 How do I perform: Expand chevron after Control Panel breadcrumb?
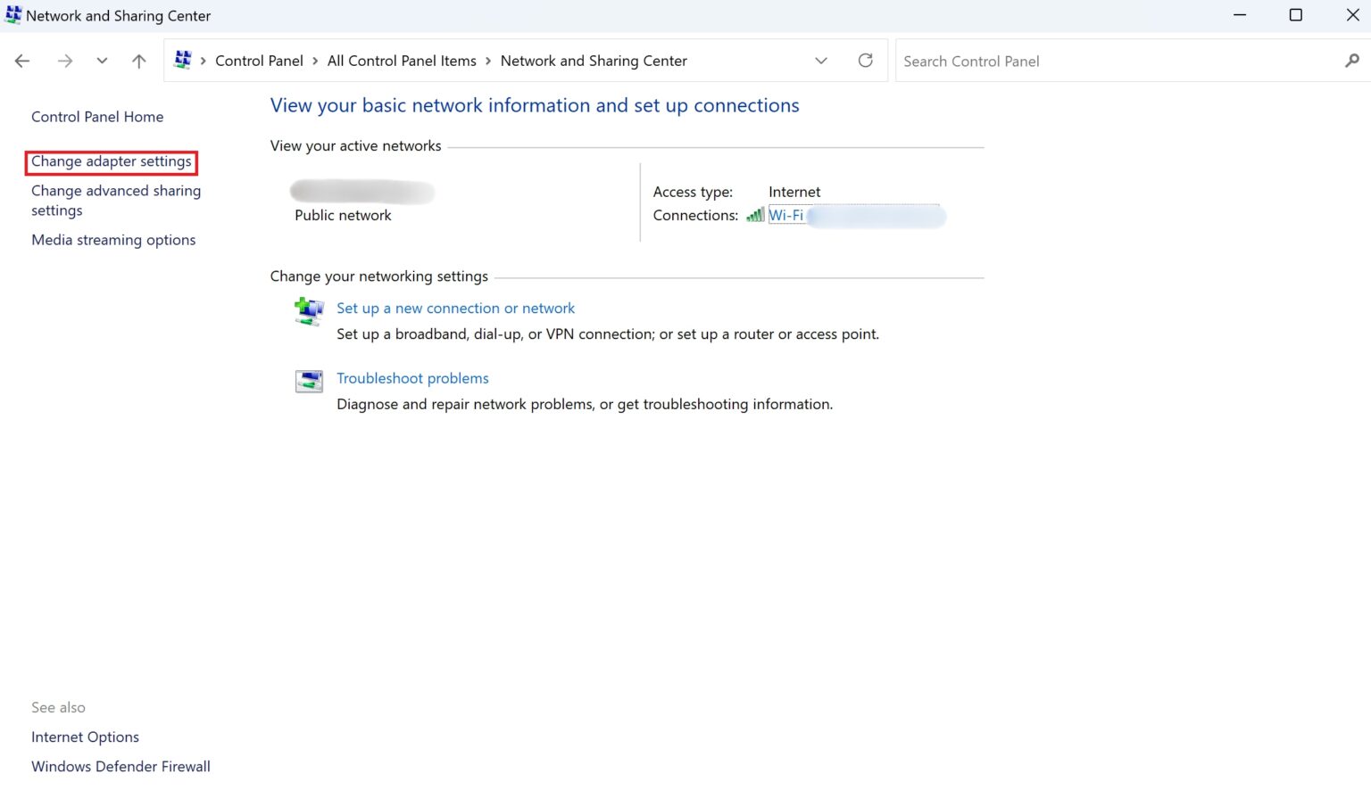click(315, 61)
